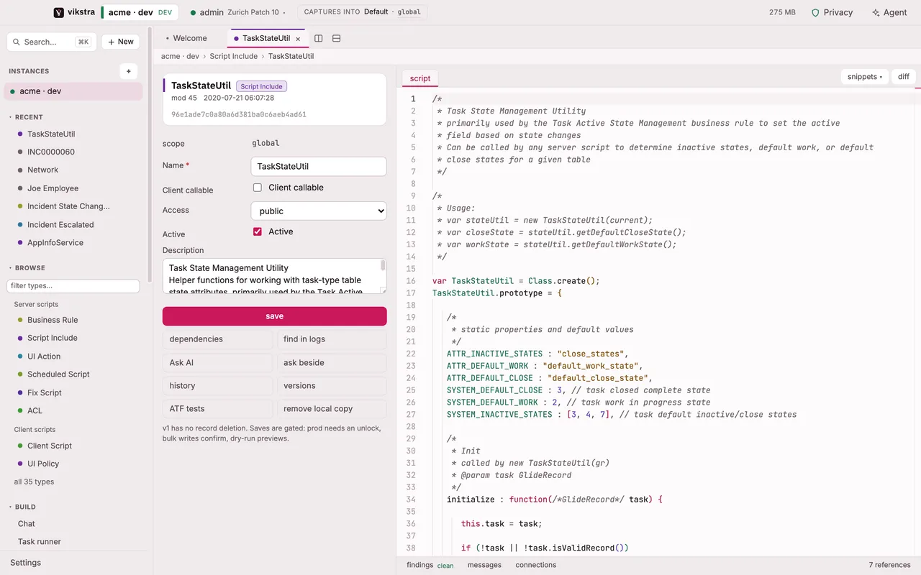Select the script tab
This screenshot has width=921, height=575.
(420, 78)
